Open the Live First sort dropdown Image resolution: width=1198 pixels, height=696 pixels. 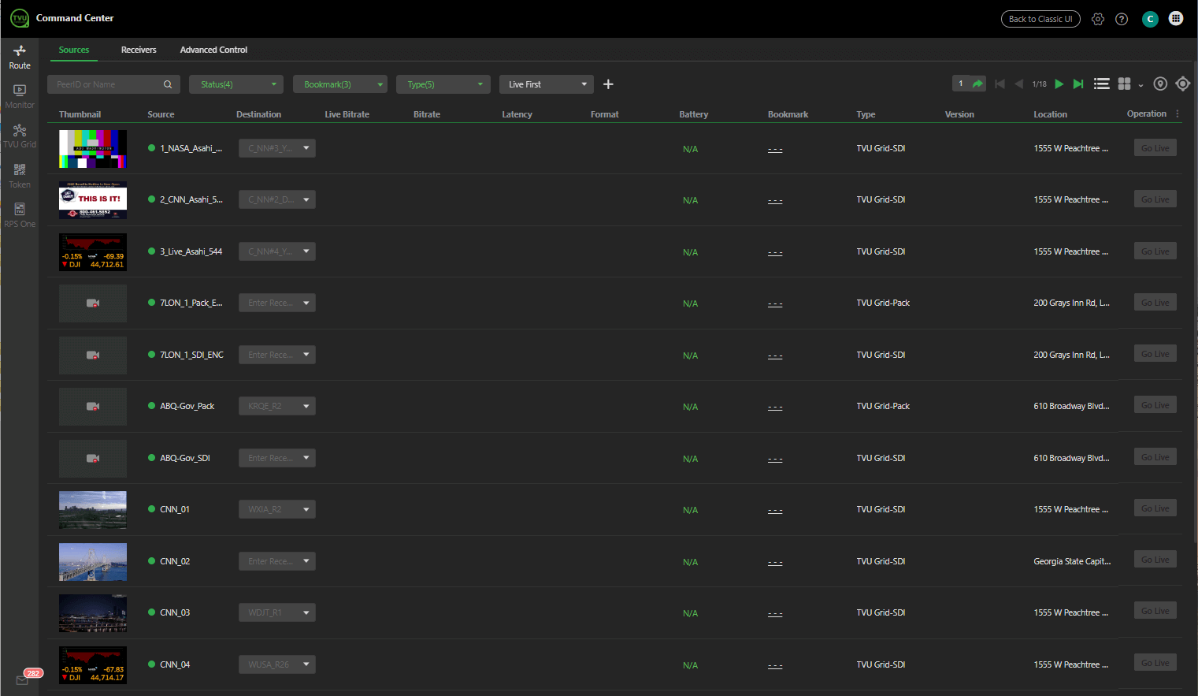pyautogui.click(x=547, y=84)
